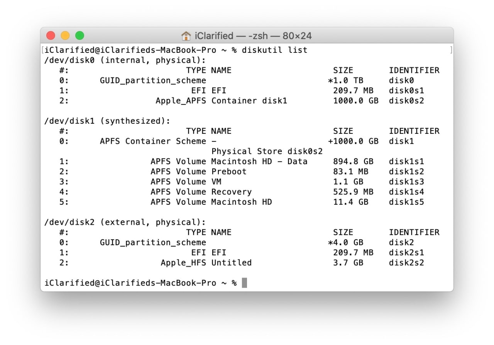Click the 'disk2s2' identifier text

pos(406,263)
